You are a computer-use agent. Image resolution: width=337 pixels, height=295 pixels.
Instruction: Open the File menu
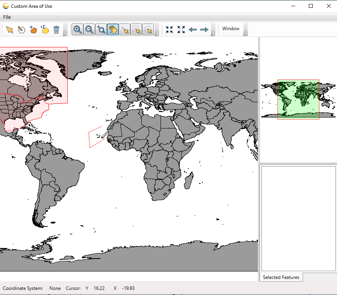tap(7, 17)
